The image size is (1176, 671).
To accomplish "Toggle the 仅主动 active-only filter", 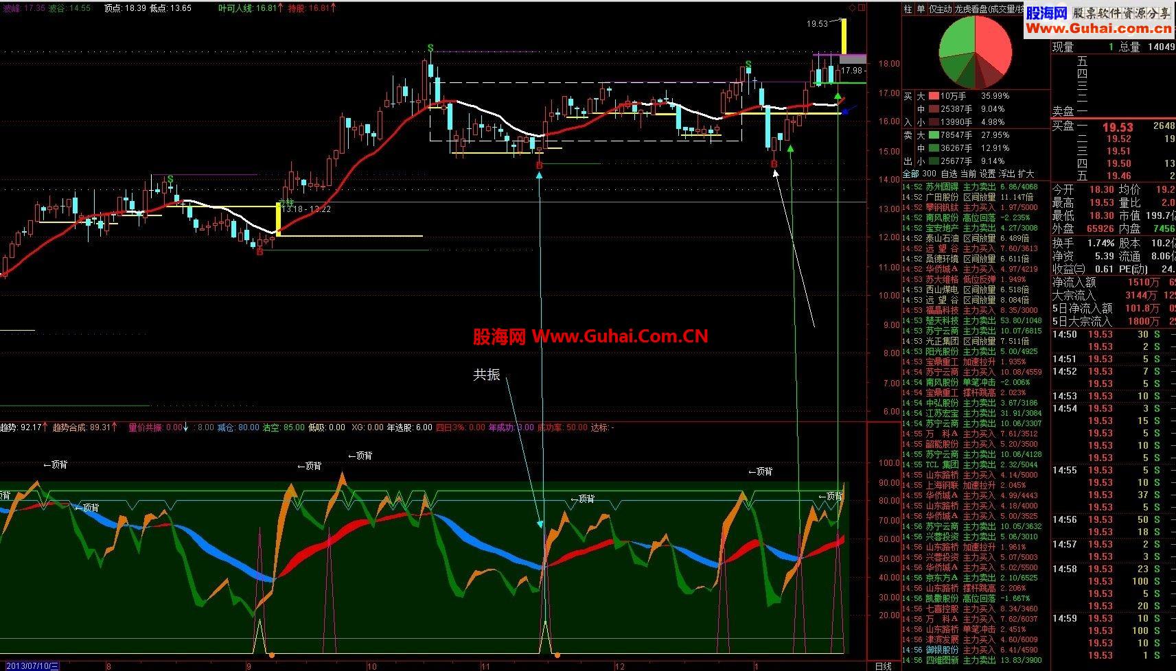I will click(941, 10).
